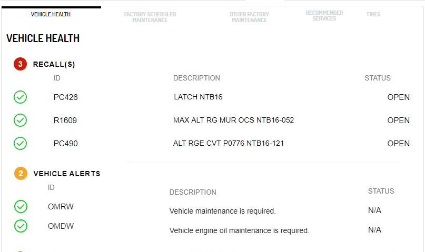Click the orange vehicle alerts count badge

point(21,174)
